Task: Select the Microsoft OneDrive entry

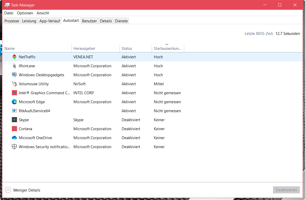Action: click(35, 138)
